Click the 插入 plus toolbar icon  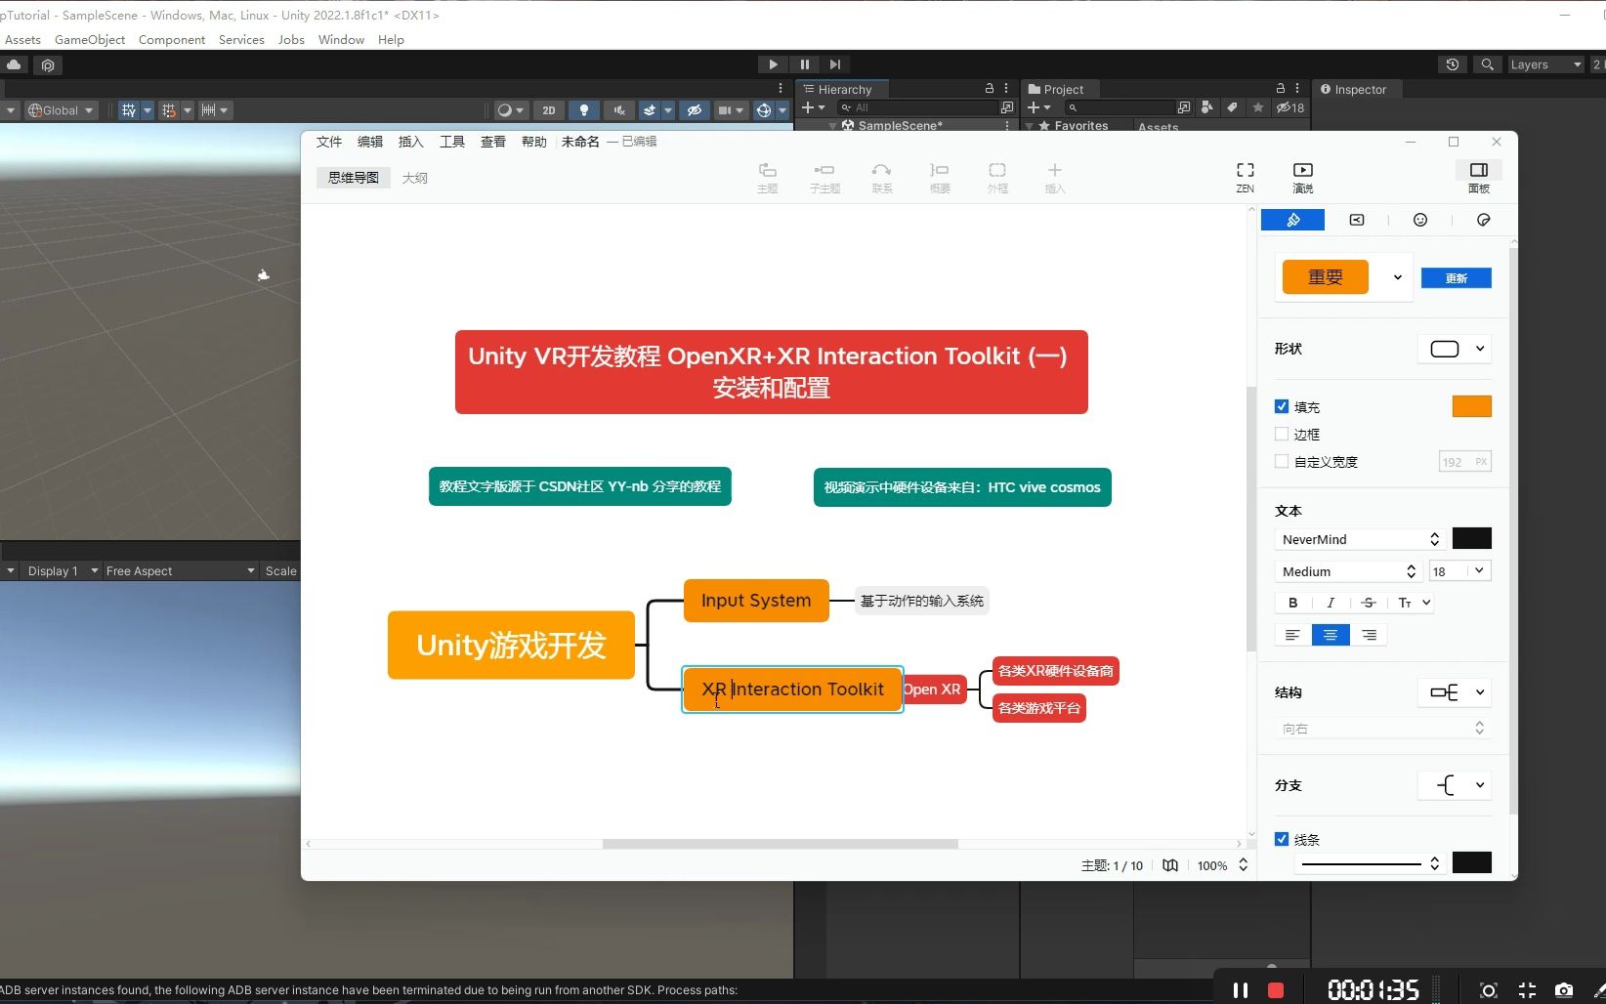click(1055, 177)
